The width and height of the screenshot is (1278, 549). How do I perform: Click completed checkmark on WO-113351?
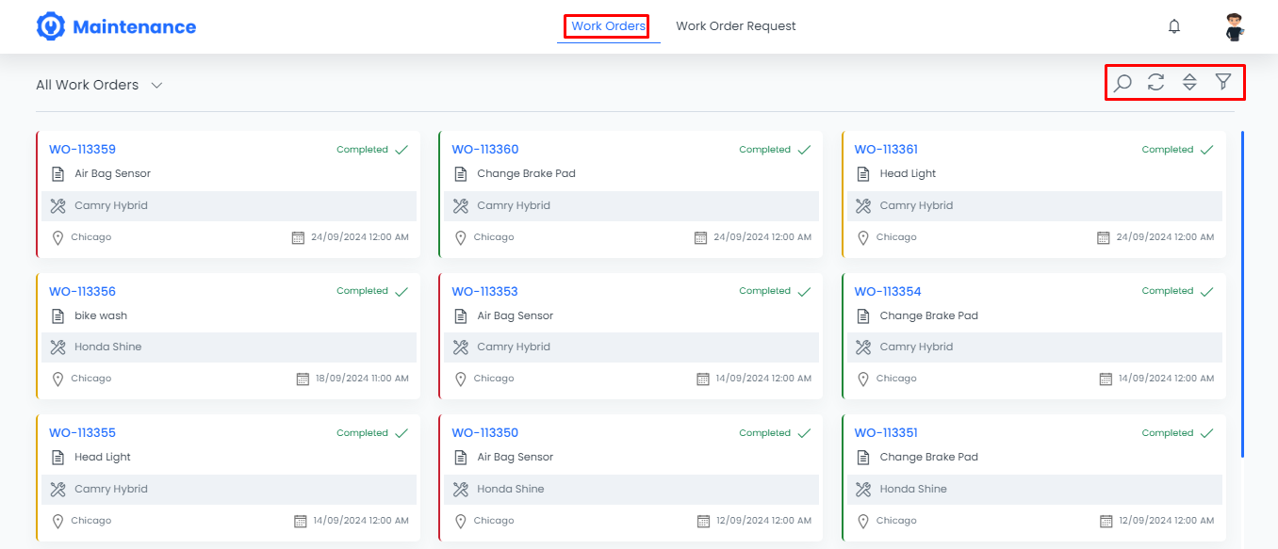click(1206, 433)
